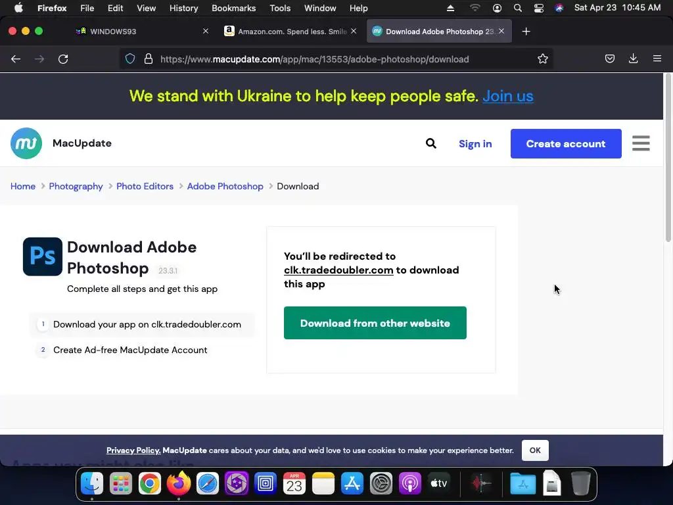Open Podcasts from the dock
Screen dimensions: 673x505
410,483
